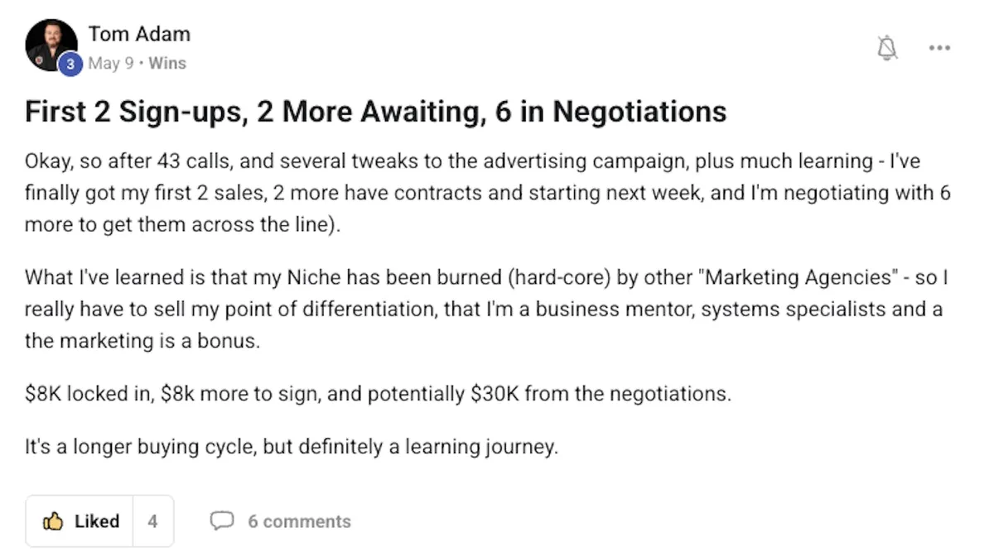The height and width of the screenshot is (557, 994).
Task: Click the comment speech bubble icon
Action: tap(223, 521)
